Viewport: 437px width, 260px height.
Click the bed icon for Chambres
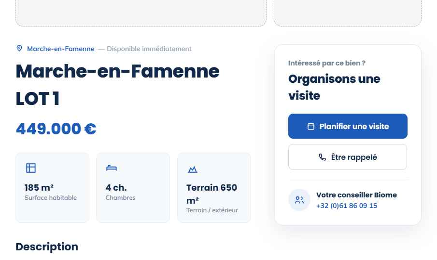[x=112, y=168]
